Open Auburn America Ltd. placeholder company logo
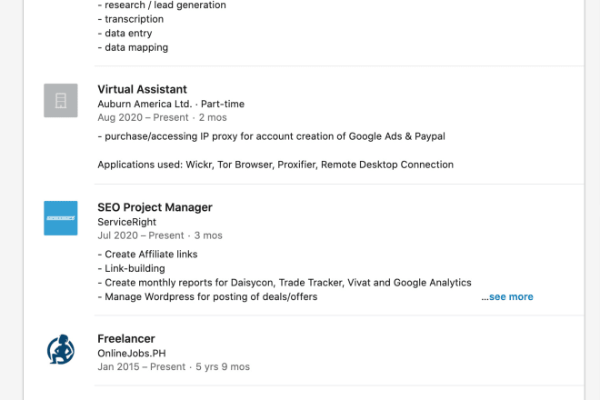This screenshot has width=600, height=400. [x=61, y=100]
